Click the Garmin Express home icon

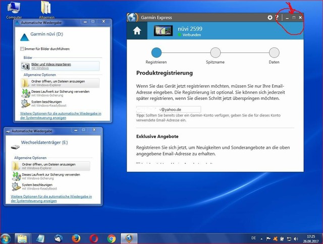[x=137, y=31]
